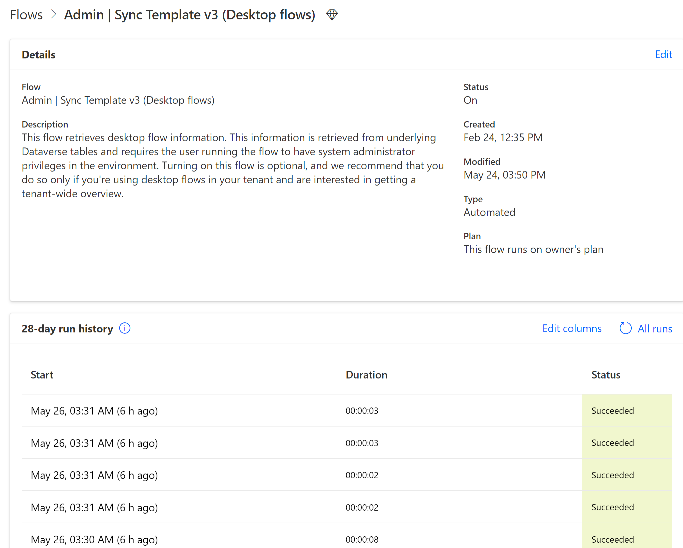Open the 28-day run history info tooltip

click(x=124, y=328)
